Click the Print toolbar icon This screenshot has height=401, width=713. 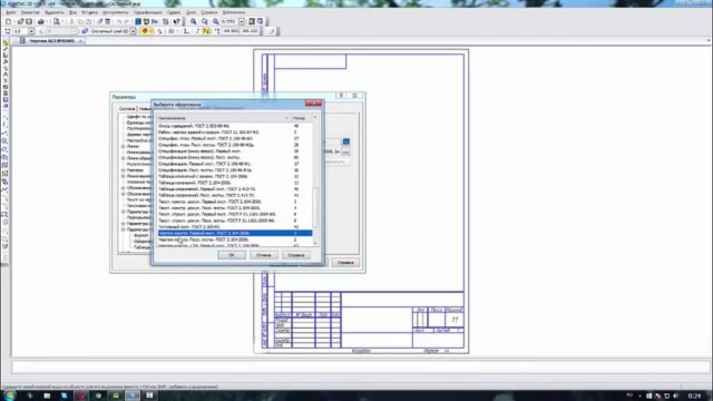point(41,21)
